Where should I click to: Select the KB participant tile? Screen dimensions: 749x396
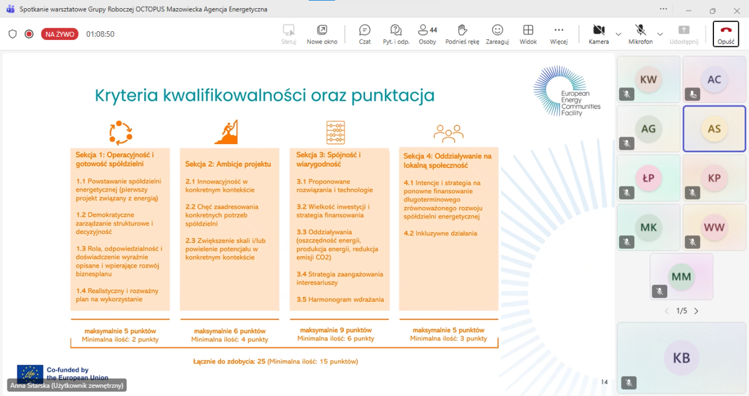681,358
